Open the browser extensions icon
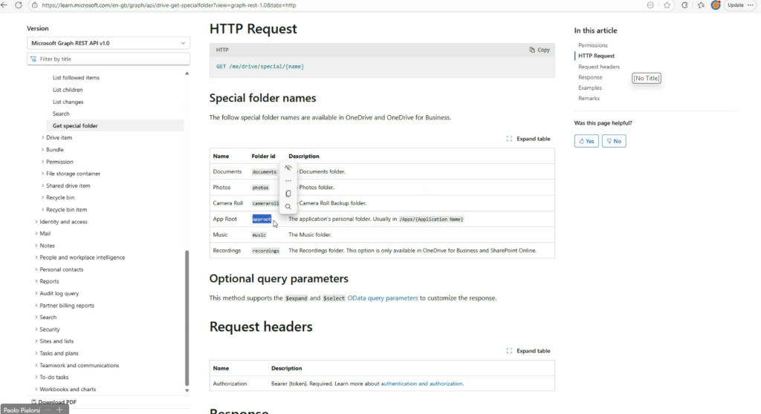 pyautogui.click(x=684, y=5)
